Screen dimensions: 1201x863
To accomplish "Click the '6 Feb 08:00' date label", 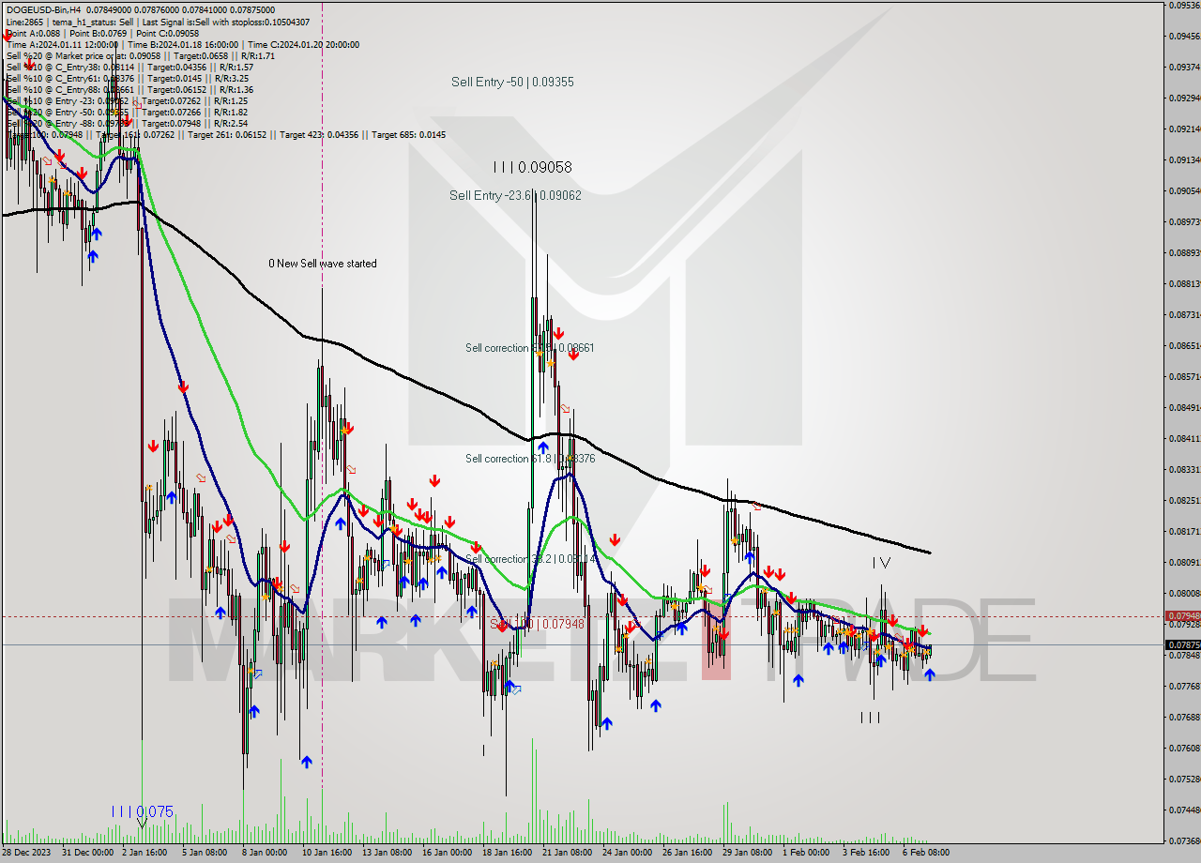I will click(926, 853).
